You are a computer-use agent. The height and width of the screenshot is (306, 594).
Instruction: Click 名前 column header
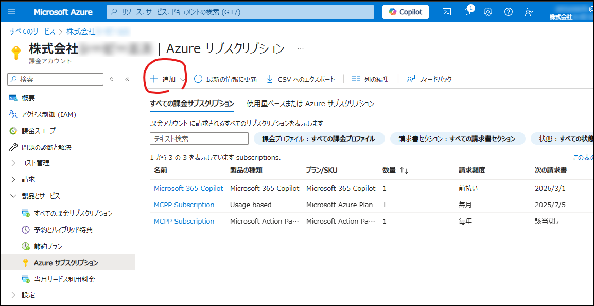160,171
